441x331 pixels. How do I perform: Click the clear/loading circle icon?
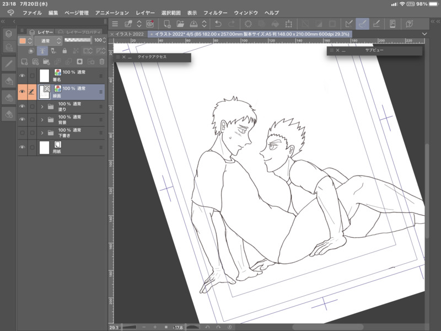248,24
